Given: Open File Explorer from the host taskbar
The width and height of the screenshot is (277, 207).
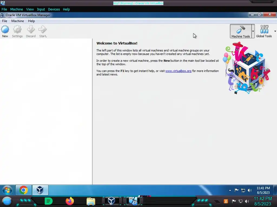Looking at the screenshot, I should pyautogui.click(x=91, y=201).
